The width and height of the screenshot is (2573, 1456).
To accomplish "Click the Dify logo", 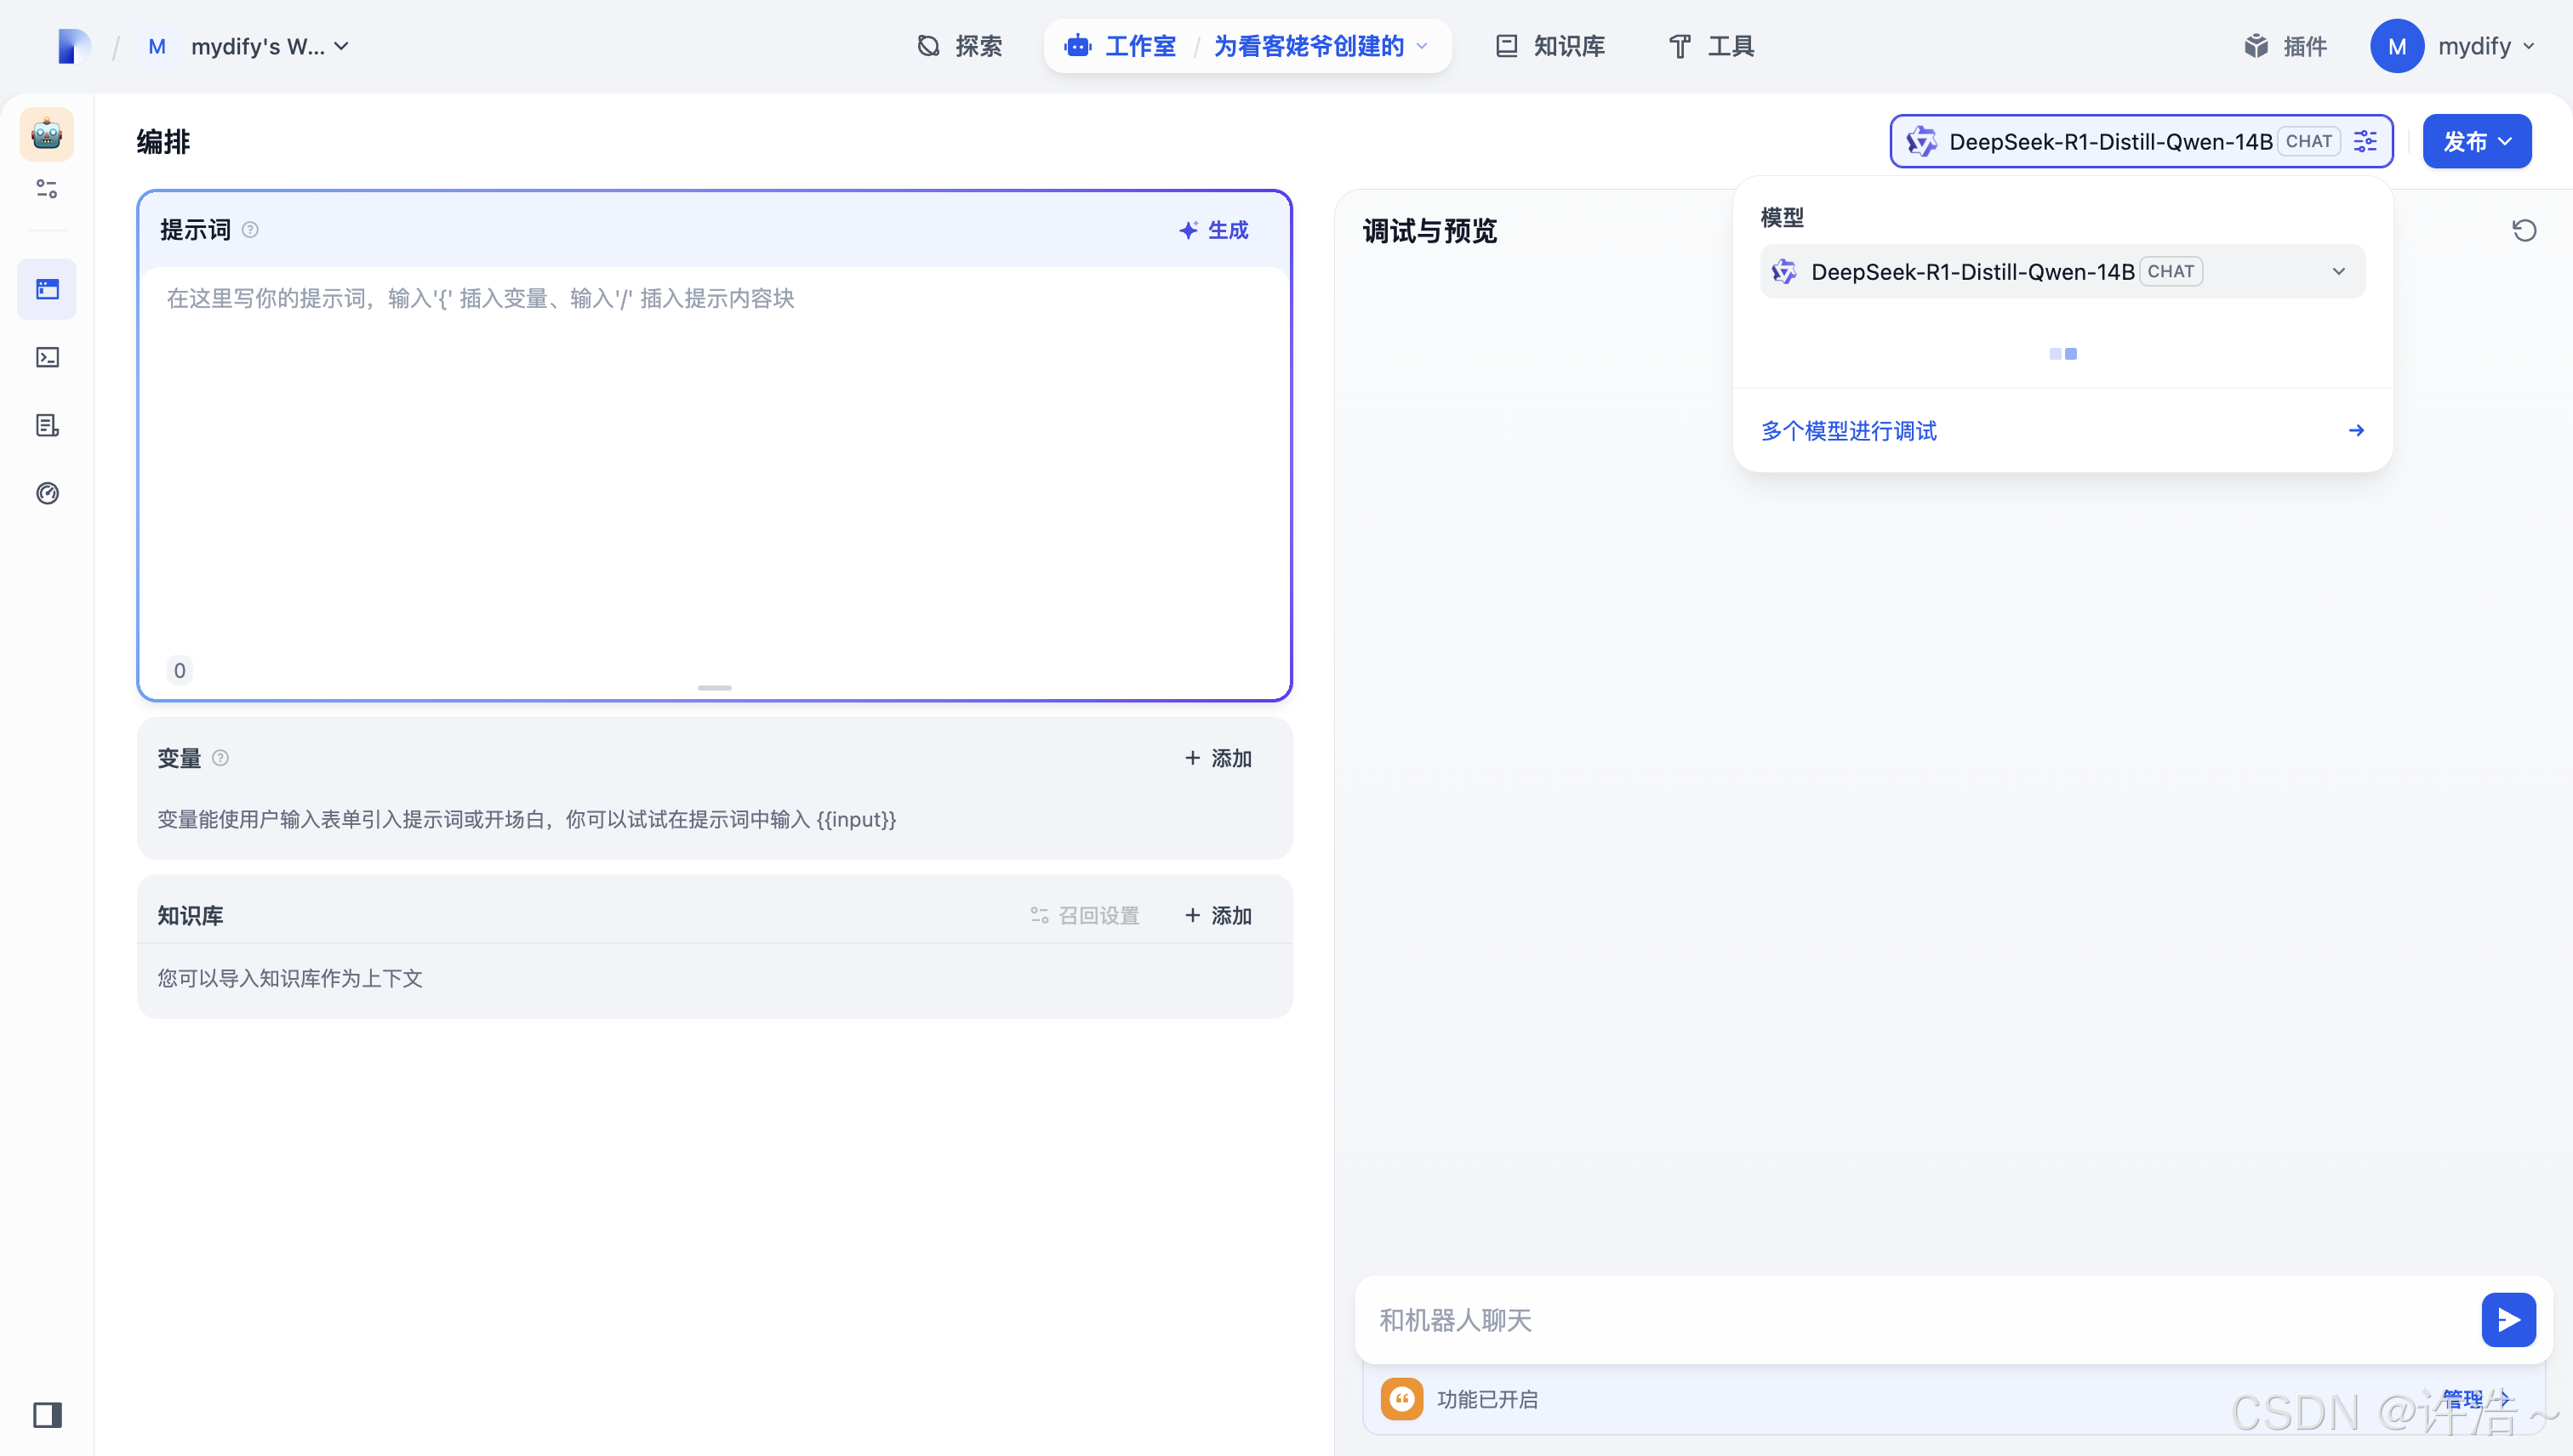I will [x=73, y=46].
